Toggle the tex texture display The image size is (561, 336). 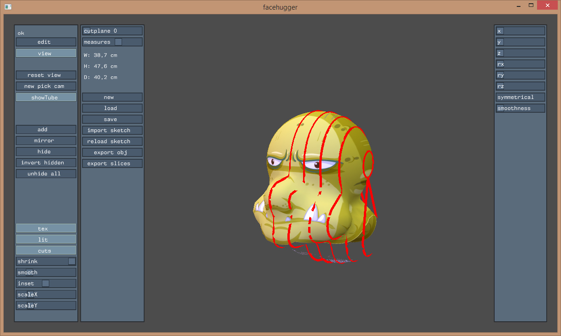(46, 228)
